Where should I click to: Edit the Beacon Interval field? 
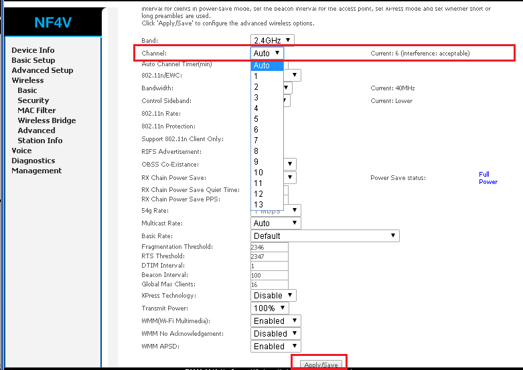pyautogui.click(x=269, y=275)
